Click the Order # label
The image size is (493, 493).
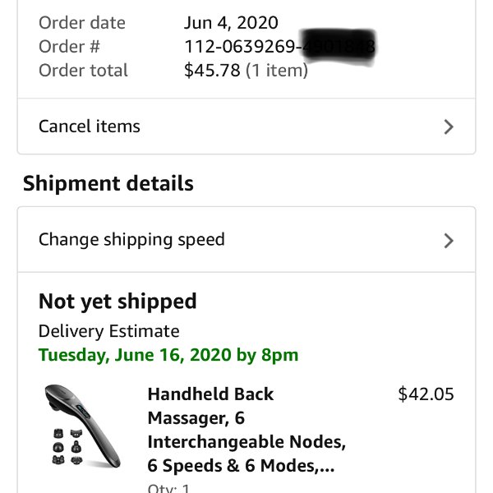point(69,47)
